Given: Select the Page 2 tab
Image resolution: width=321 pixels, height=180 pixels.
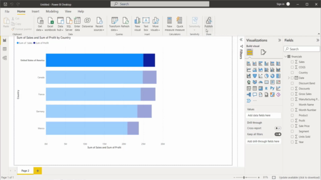Looking at the screenshot, I should coord(25,170).
